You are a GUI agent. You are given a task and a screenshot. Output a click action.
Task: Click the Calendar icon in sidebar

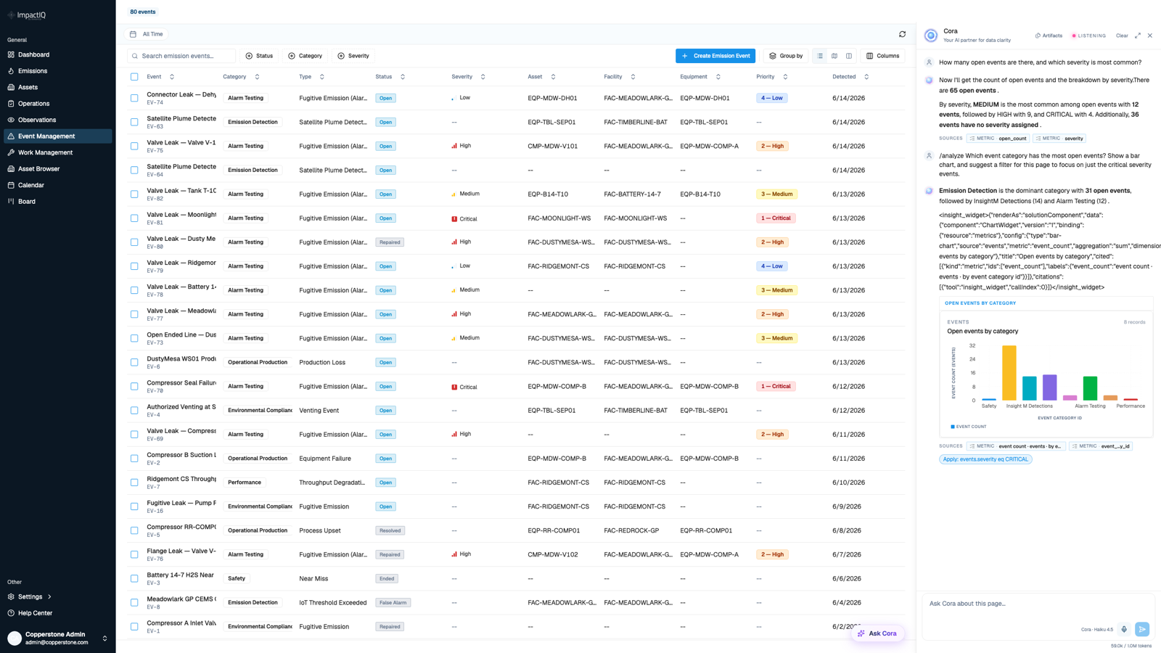11,185
